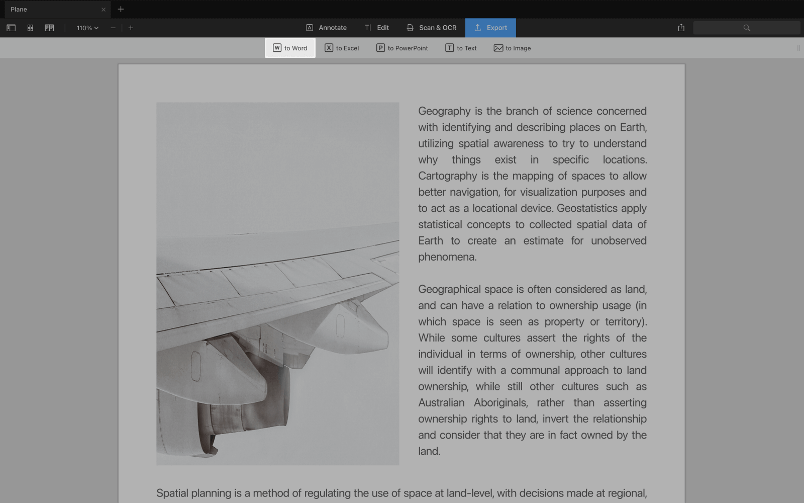
Task: Open the reading mode view icon
Action: [49, 28]
